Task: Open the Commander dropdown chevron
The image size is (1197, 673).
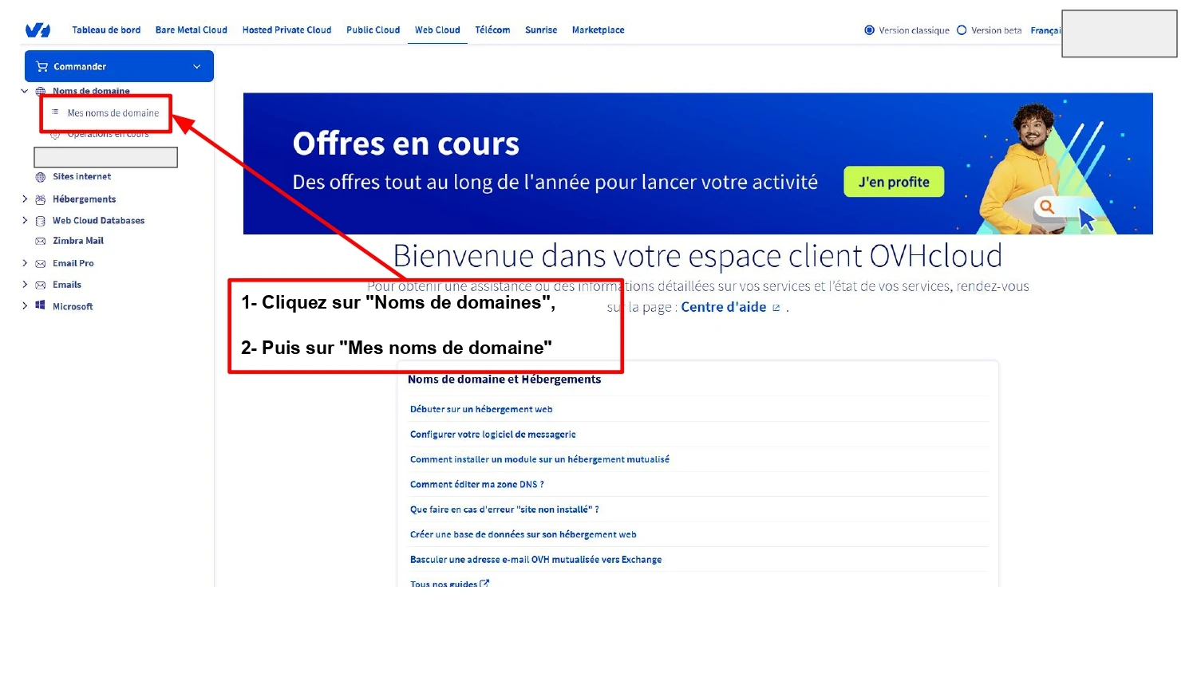Action: 196,66
